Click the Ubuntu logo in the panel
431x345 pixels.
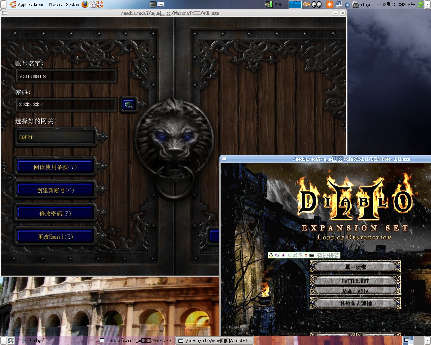(x=13, y=4)
